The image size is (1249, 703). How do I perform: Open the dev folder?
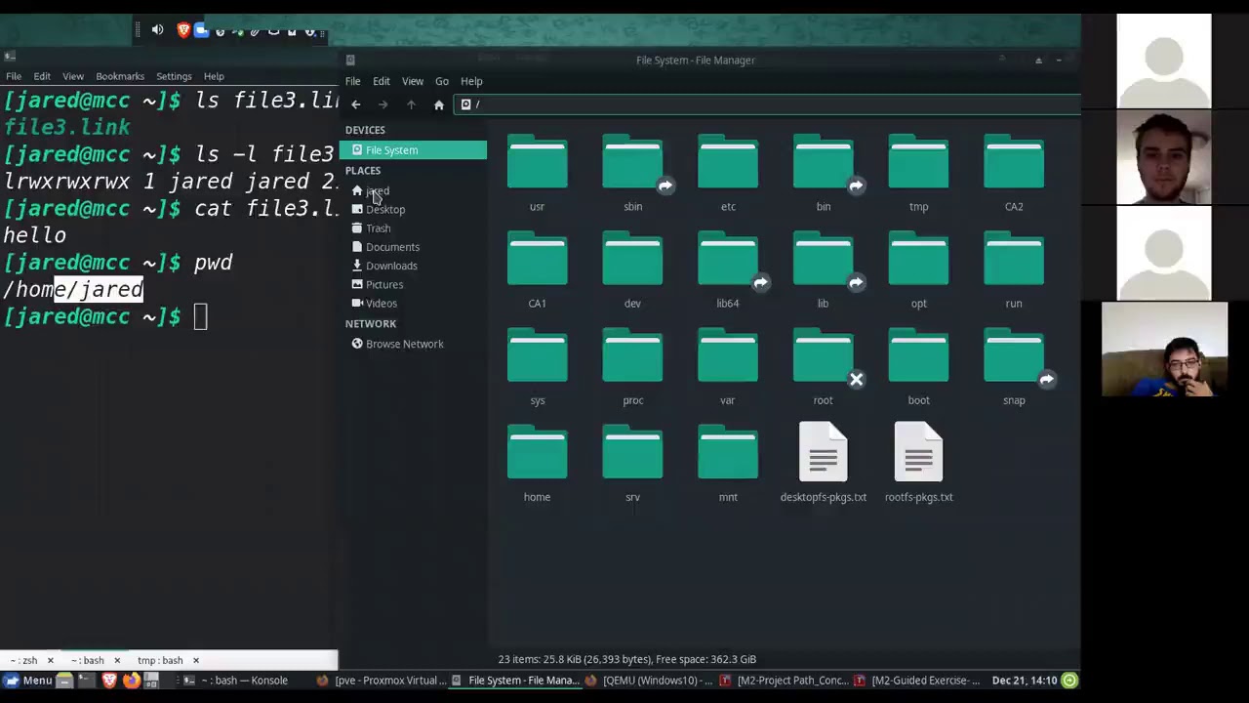[632, 269]
